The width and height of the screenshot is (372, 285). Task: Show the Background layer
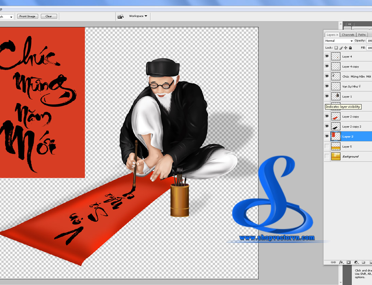point(327,156)
